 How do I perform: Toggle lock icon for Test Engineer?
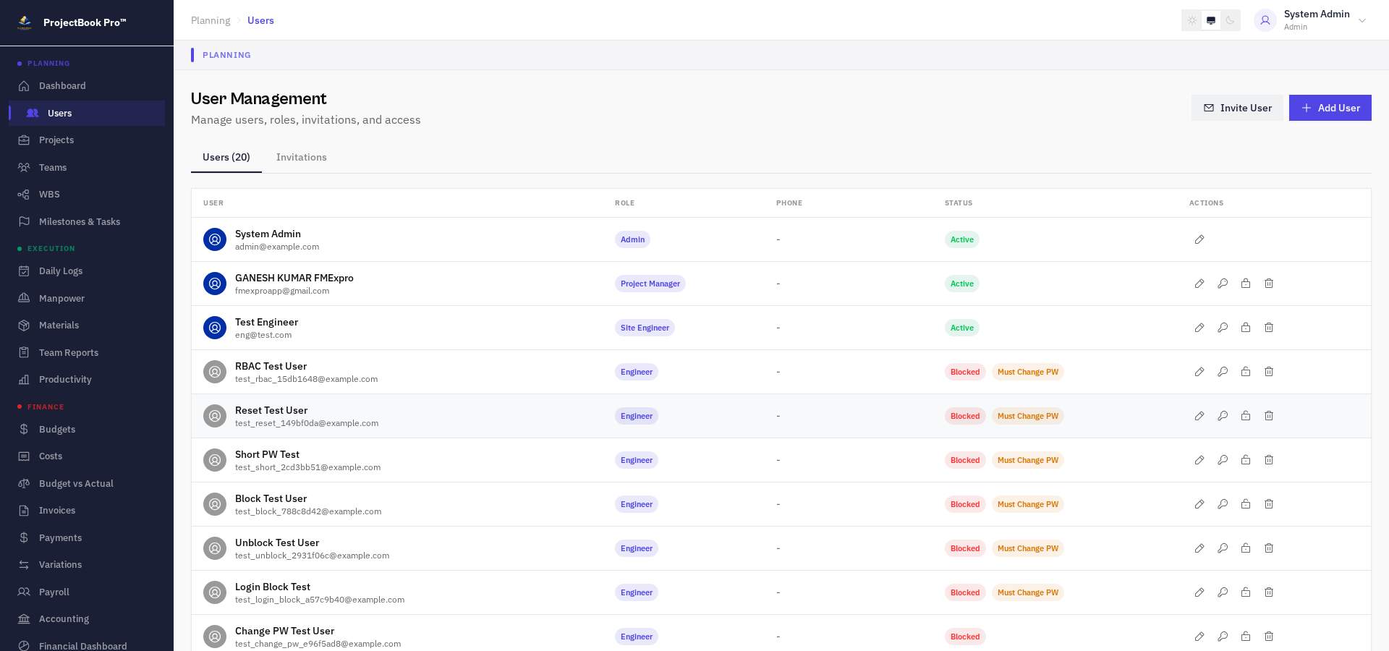(1246, 328)
